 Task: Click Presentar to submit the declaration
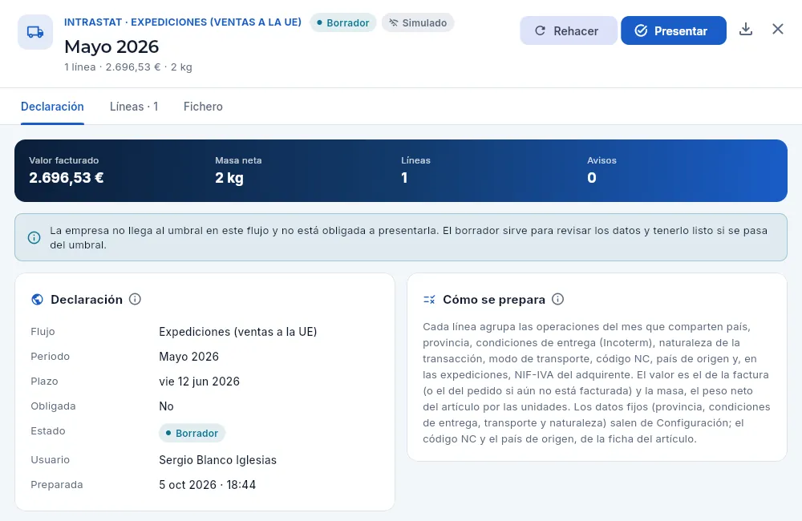point(674,30)
